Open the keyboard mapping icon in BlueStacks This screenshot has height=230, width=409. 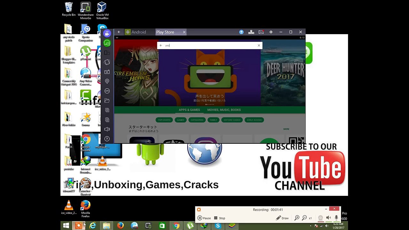click(x=251, y=32)
